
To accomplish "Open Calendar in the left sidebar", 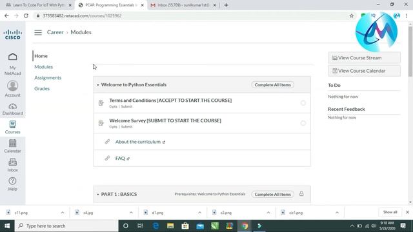I will (x=12, y=146).
